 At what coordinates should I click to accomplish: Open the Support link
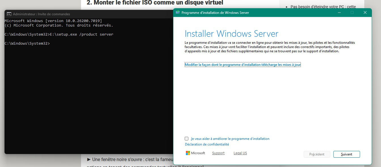(218, 153)
